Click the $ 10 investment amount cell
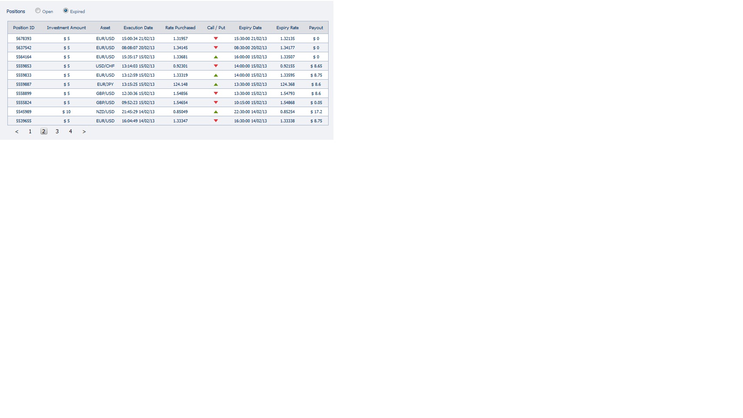This screenshot has height=418, width=743. (66, 112)
